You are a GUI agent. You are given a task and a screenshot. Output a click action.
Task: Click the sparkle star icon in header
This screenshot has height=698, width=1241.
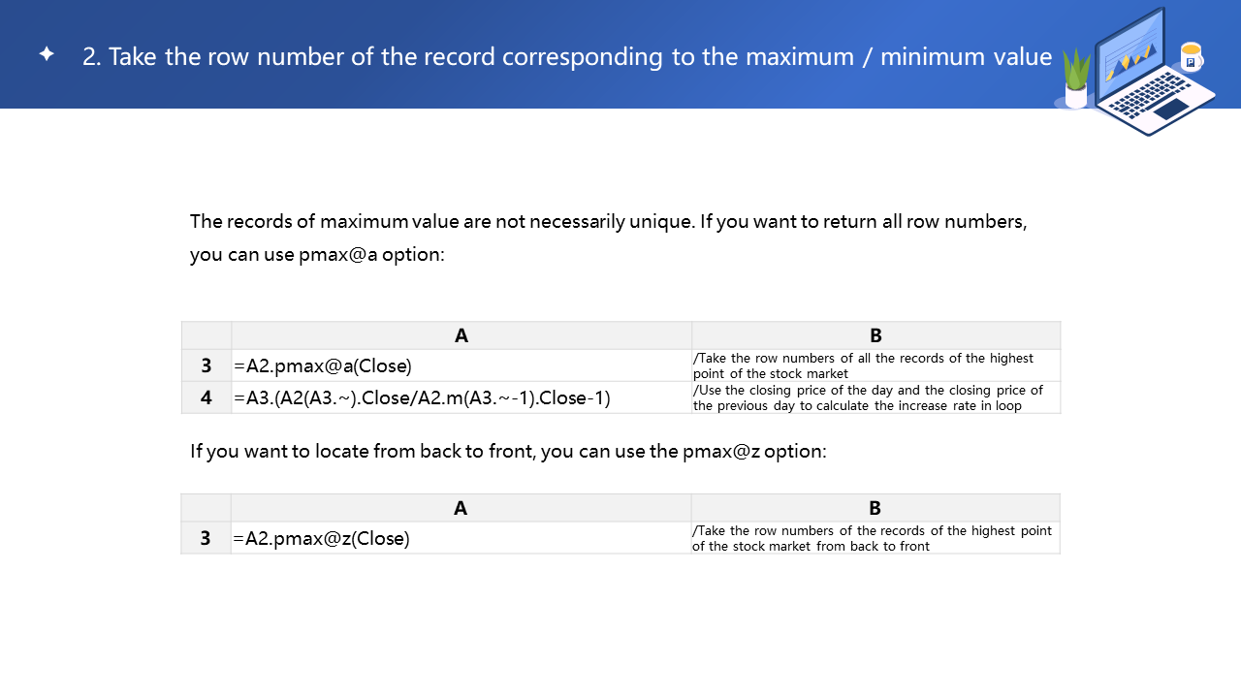47,54
